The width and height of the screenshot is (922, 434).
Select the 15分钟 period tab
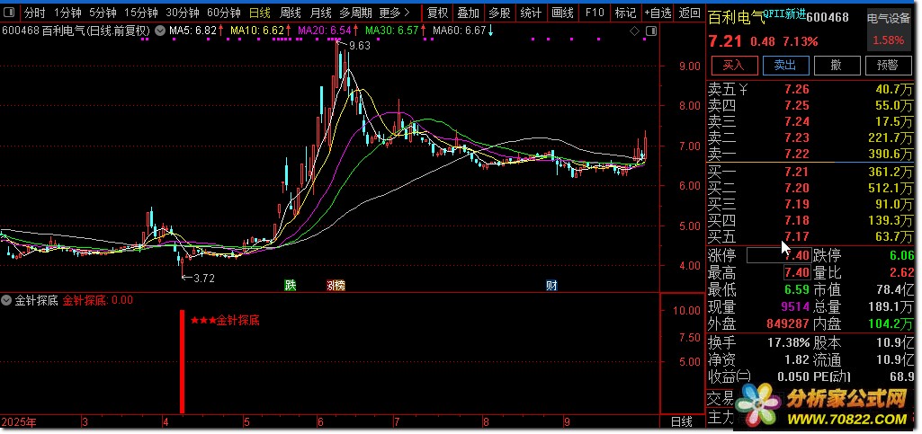(141, 13)
